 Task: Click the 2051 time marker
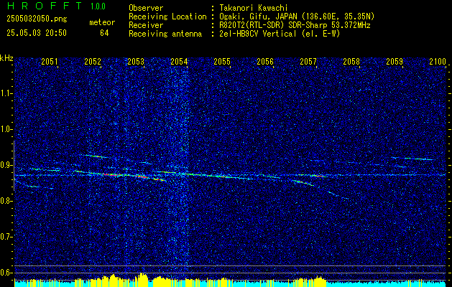pos(50,61)
